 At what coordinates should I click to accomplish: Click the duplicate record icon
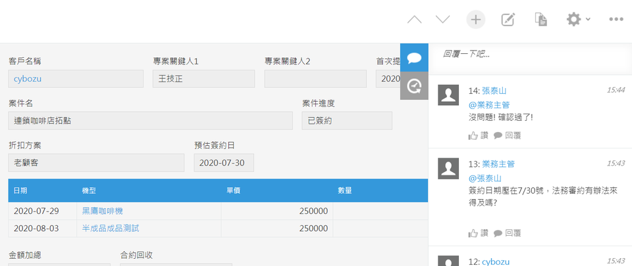(x=541, y=20)
